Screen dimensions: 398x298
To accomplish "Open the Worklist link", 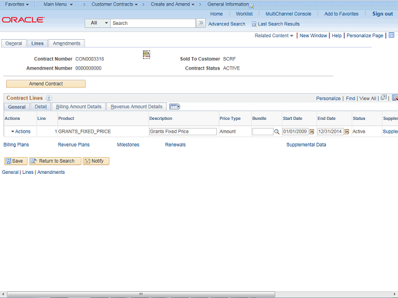I will (244, 14).
